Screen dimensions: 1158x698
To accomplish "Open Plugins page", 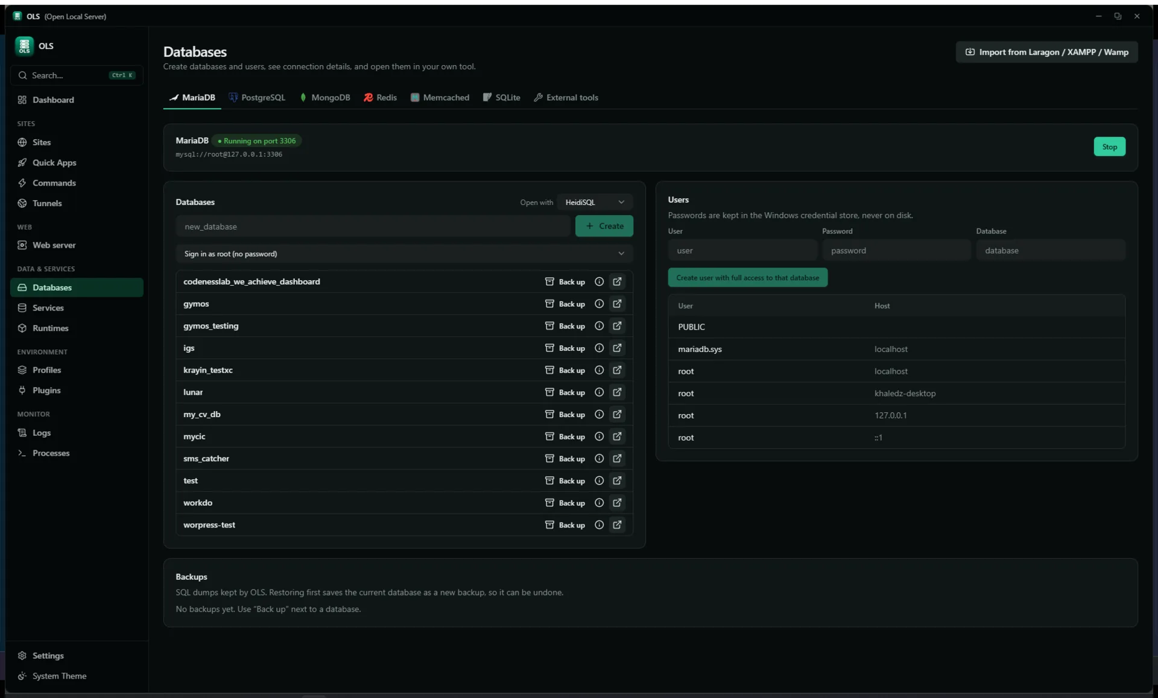I will click(77, 391).
